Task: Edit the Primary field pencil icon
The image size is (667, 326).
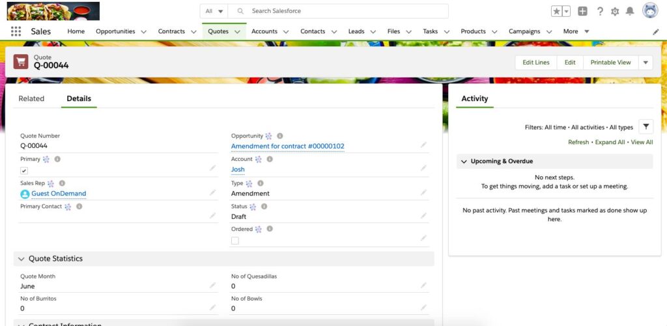Action: [213, 168]
